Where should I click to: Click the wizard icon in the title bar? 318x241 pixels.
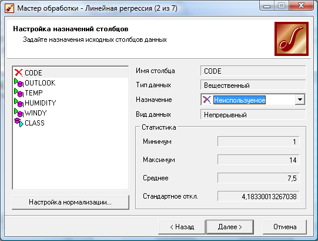9,8
